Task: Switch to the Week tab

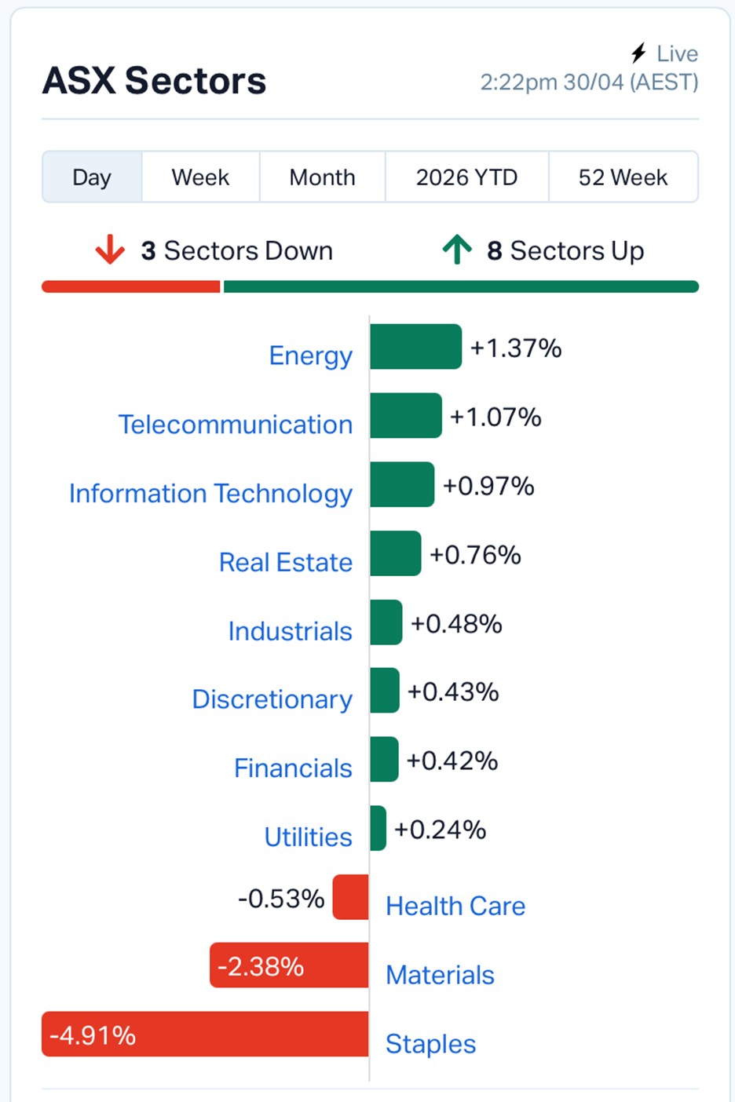Action: click(200, 177)
